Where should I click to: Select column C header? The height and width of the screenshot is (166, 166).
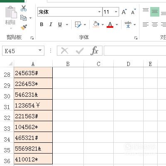point(98,64)
